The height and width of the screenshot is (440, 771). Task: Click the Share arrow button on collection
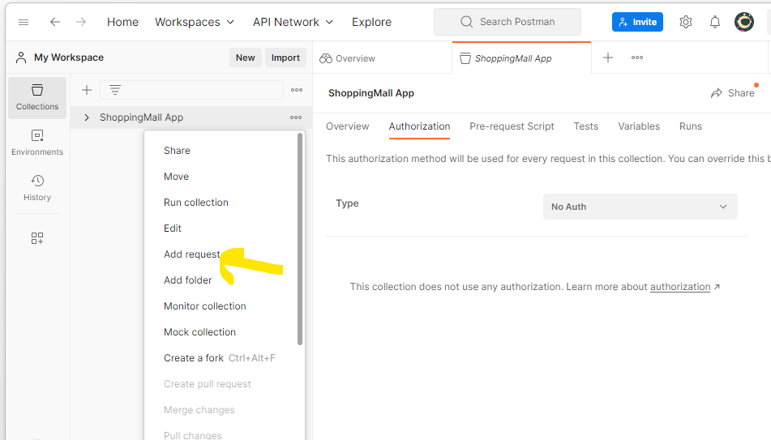733,93
